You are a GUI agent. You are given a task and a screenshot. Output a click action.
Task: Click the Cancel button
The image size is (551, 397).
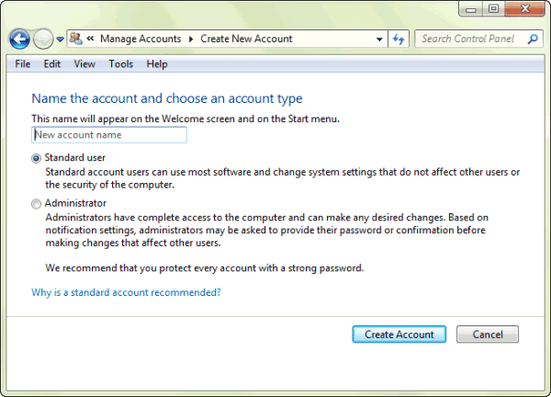488,335
